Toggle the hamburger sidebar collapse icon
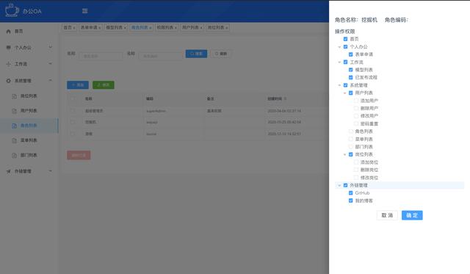470x274 pixels. click(x=85, y=11)
